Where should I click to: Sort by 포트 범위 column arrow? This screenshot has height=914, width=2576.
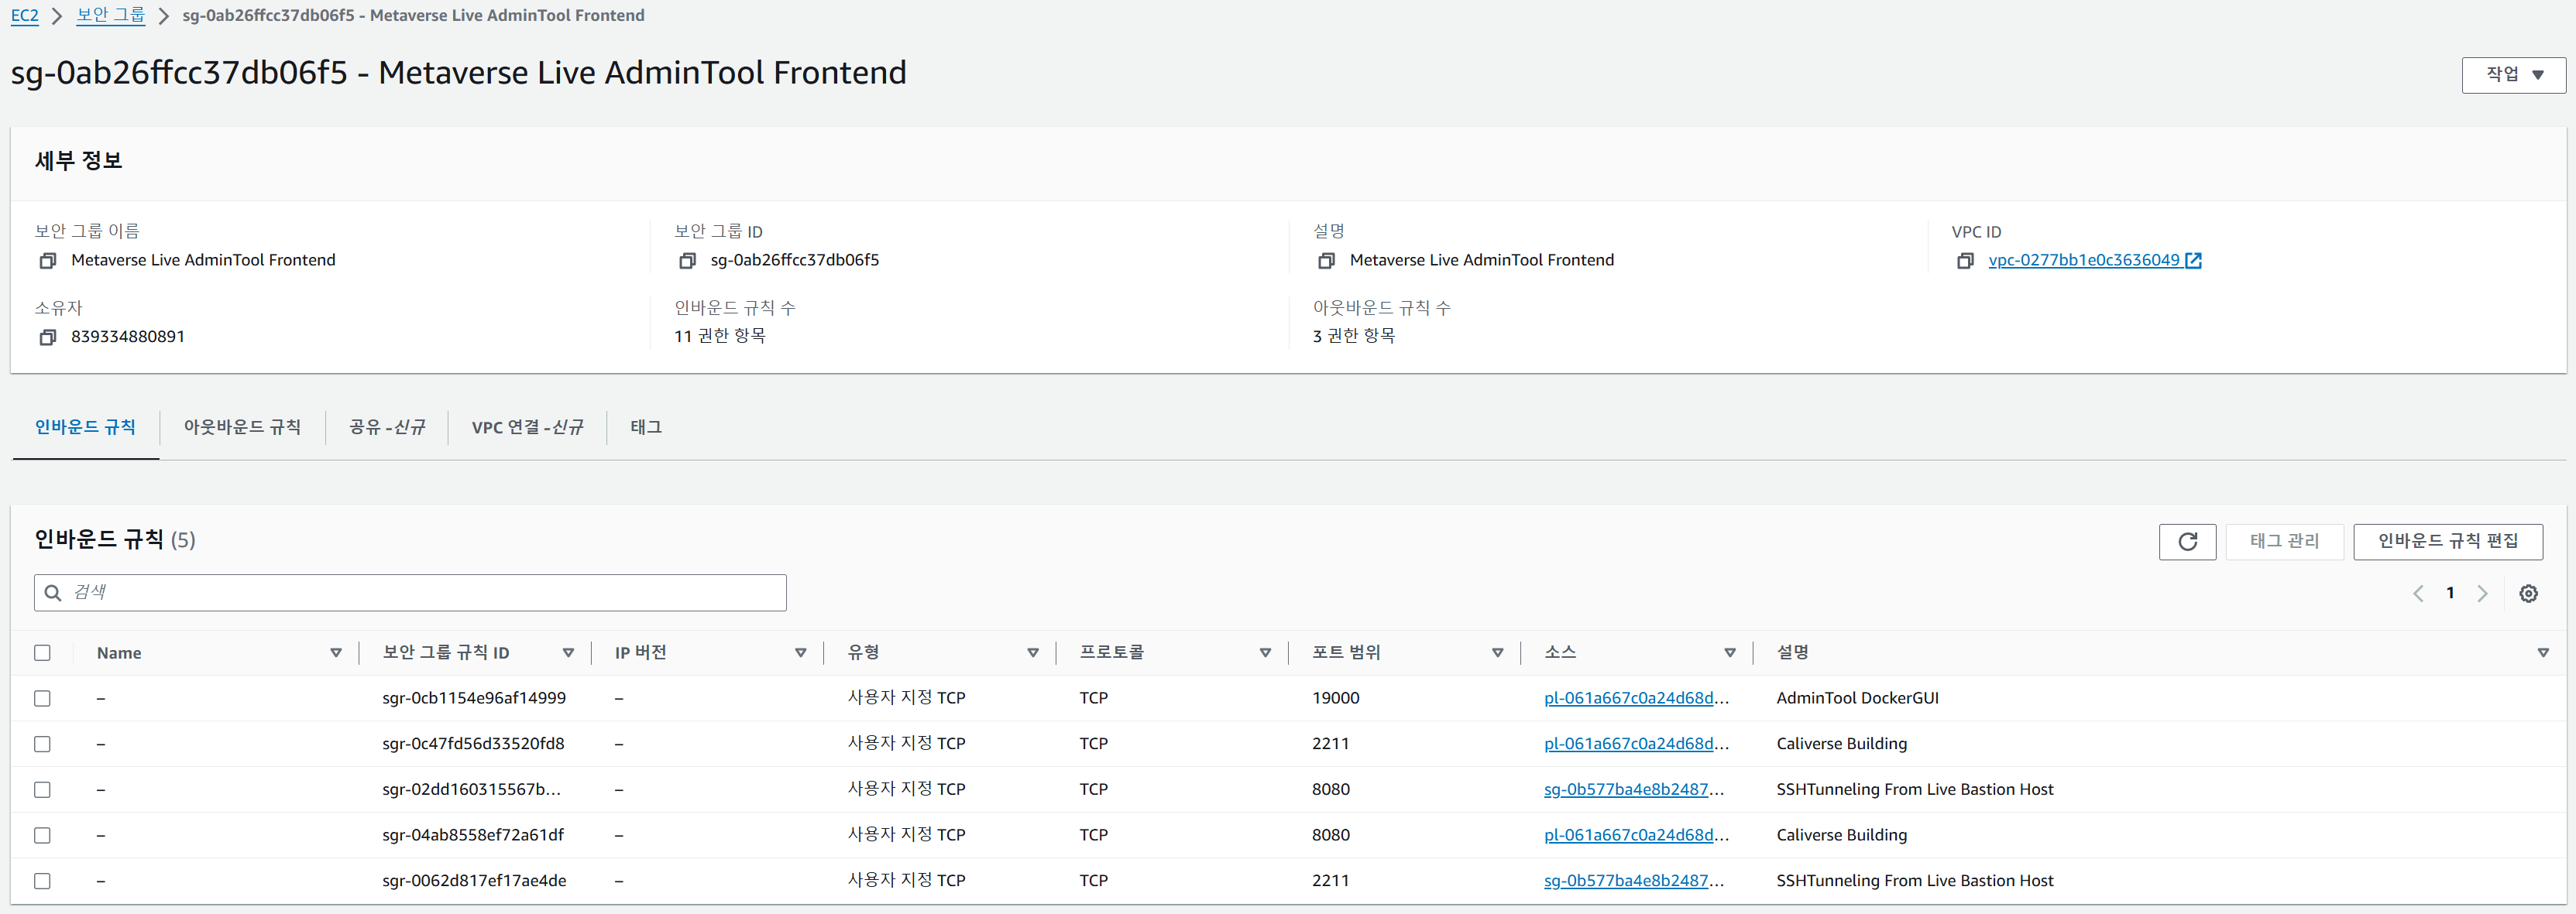[x=1497, y=652]
